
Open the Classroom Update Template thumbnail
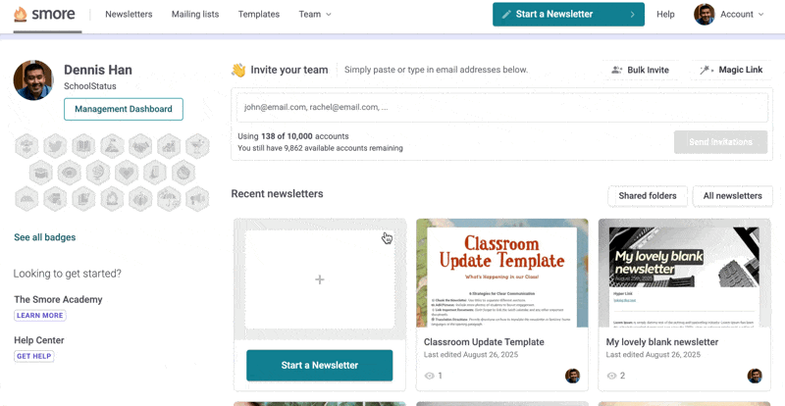(x=501, y=273)
